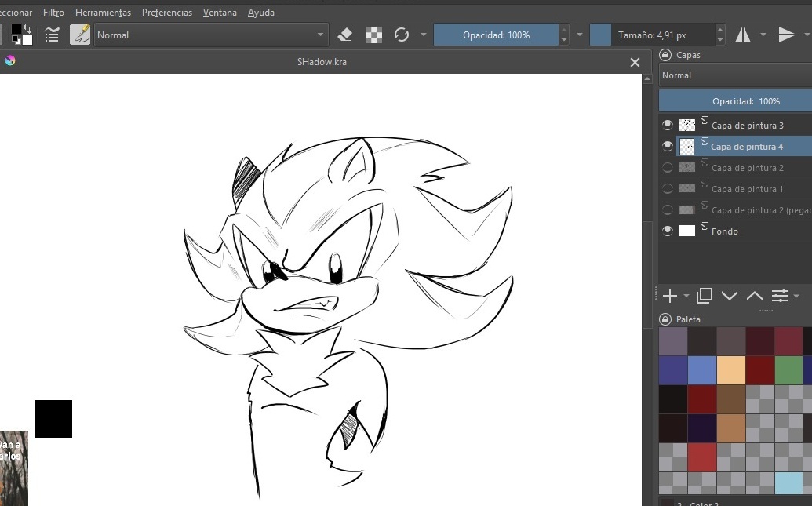
Task: Hide the Fondo layer
Action: pyautogui.click(x=668, y=231)
